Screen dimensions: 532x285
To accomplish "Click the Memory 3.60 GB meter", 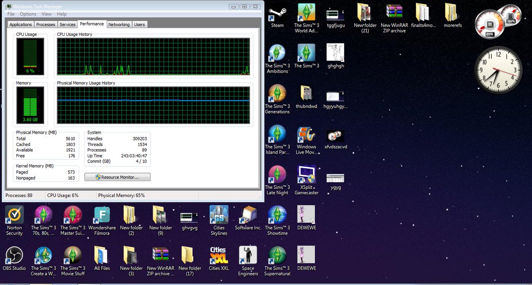I will pos(30,105).
